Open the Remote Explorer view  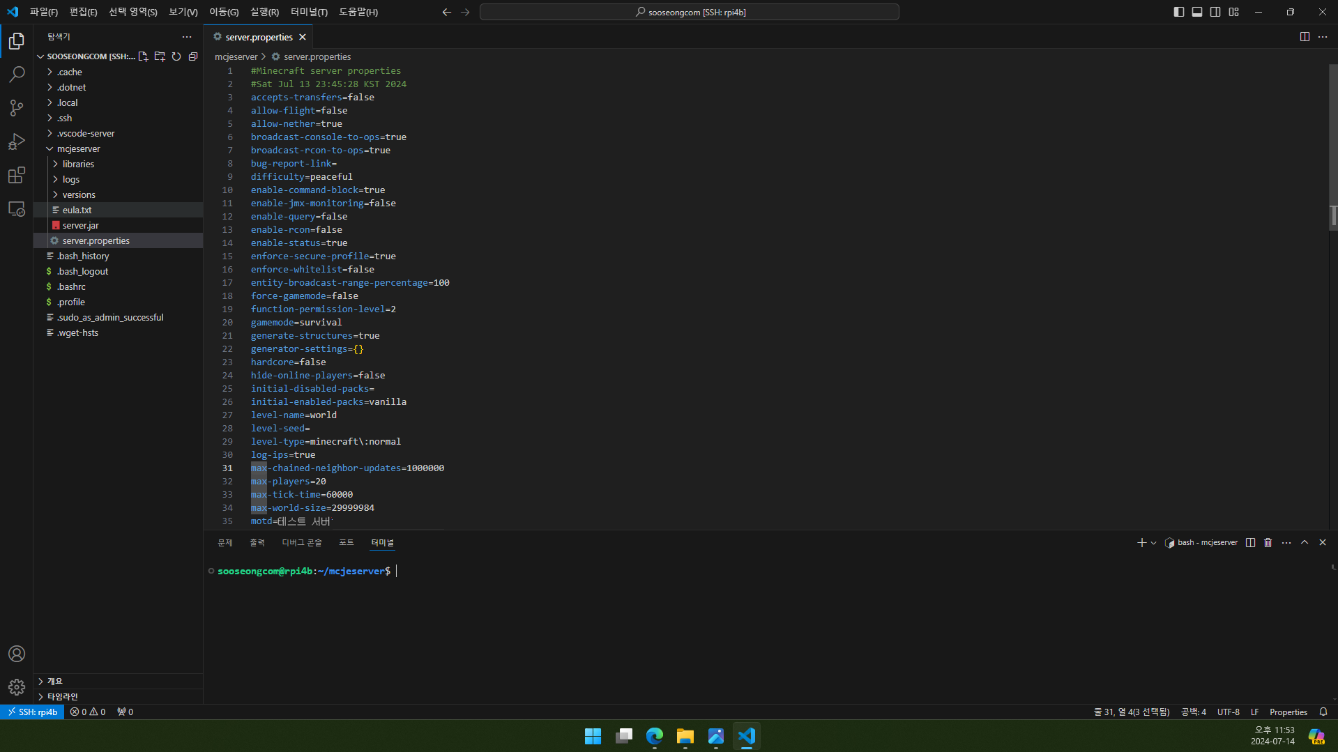pyautogui.click(x=17, y=208)
